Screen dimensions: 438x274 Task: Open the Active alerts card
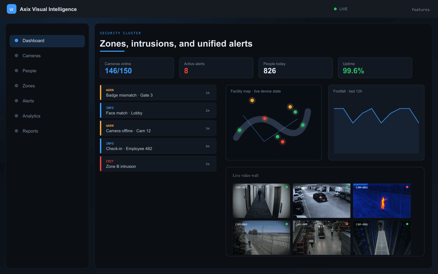tap(216, 68)
